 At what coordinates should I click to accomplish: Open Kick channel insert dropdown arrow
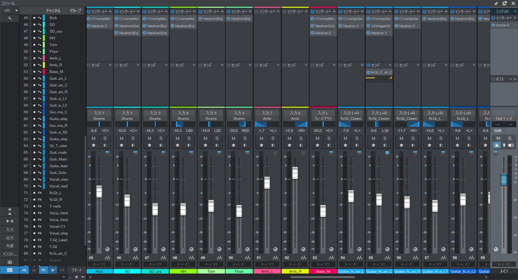(106, 12)
